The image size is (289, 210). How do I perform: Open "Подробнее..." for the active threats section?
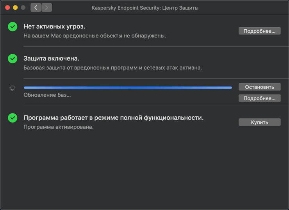click(259, 31)
